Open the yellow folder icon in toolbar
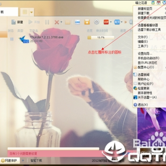 point(68,22)
